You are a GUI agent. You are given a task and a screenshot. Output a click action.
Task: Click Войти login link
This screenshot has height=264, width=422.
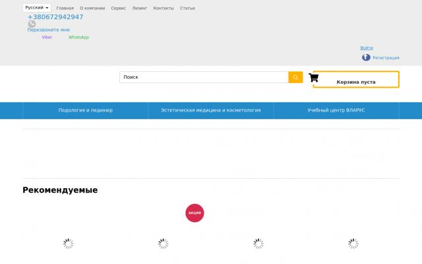point(367,48)
